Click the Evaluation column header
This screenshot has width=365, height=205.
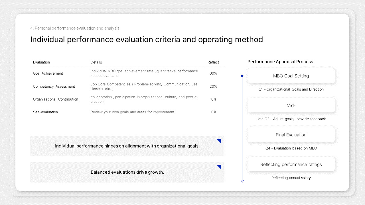41,62
